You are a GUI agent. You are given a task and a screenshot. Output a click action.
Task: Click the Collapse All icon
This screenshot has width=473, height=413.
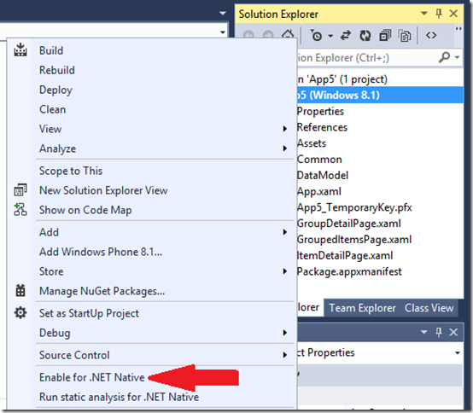[x=385, y=36]
